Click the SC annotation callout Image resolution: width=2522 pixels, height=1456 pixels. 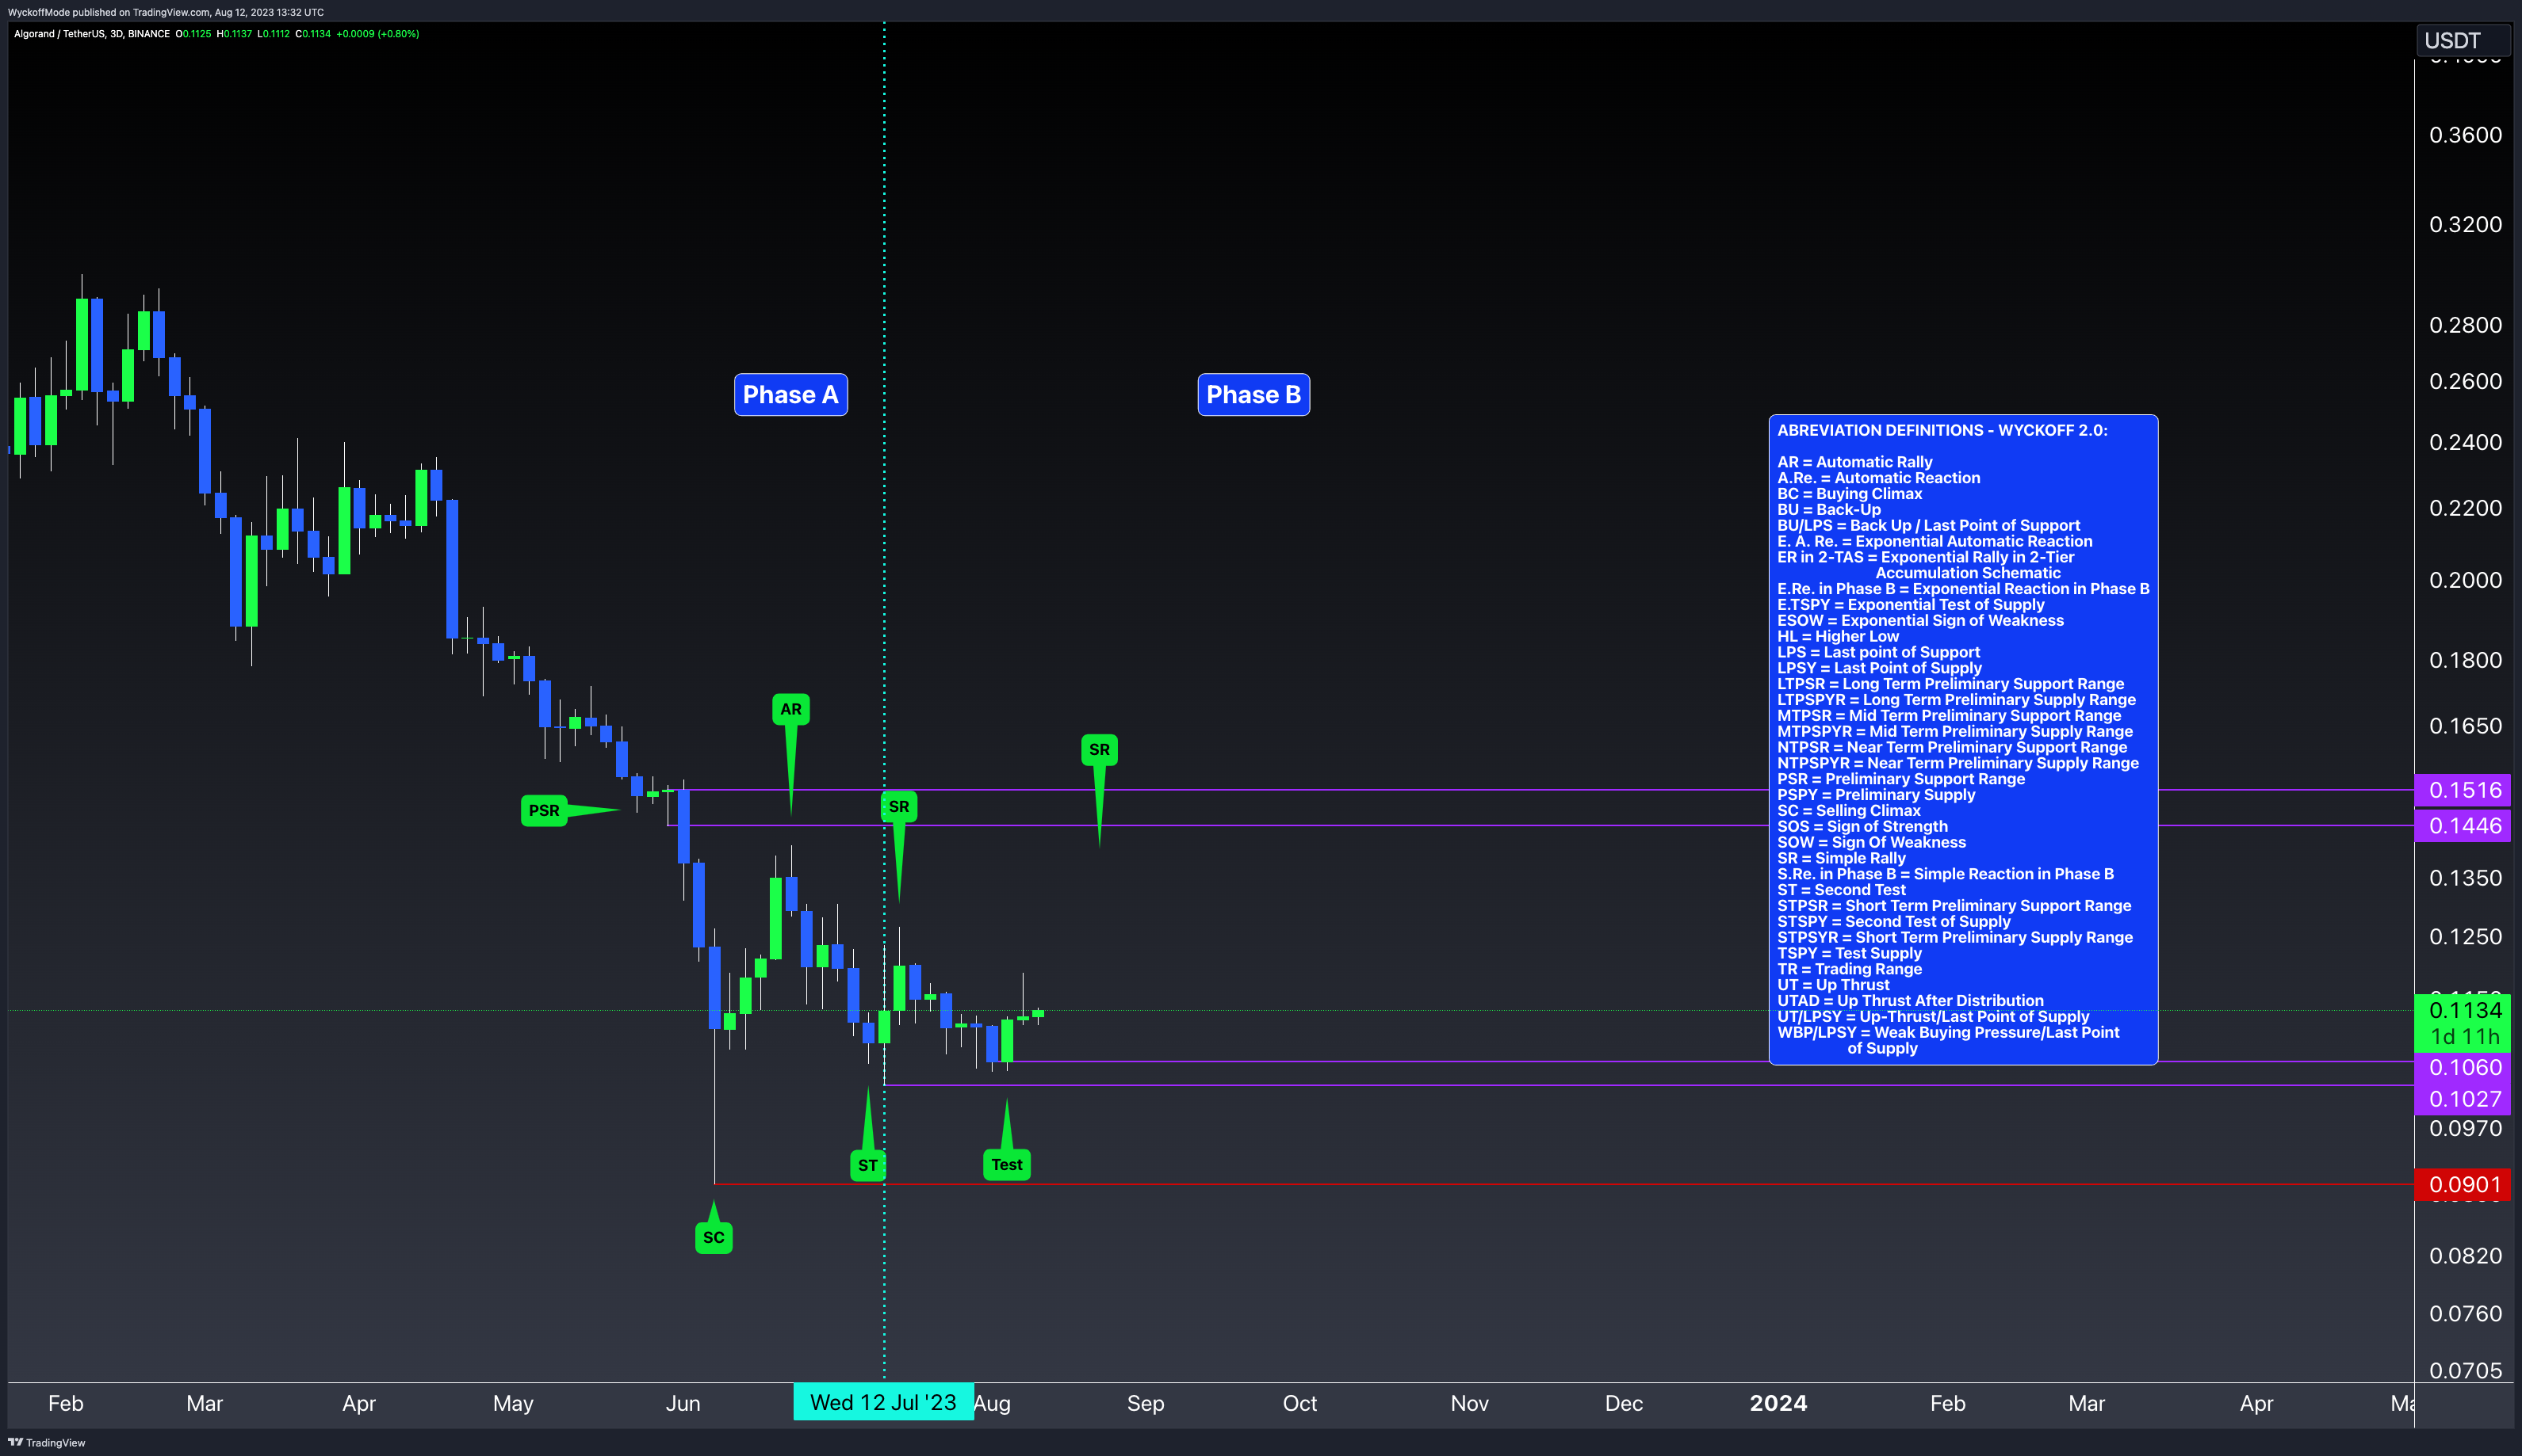(x=714, y=1237)
